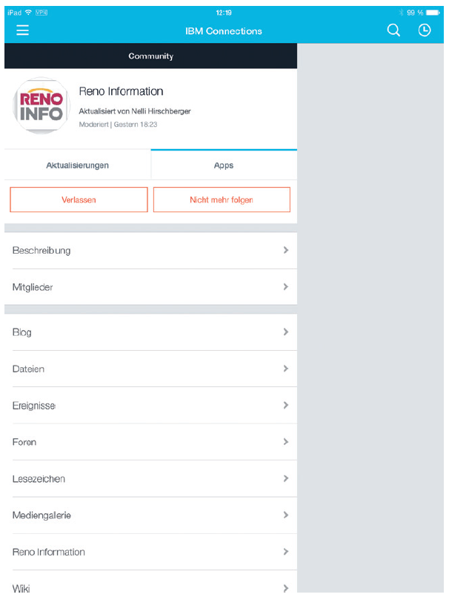Open the hamburger navigation menu
The height and width of the screenshot is (600, 449).
(23, 30)
